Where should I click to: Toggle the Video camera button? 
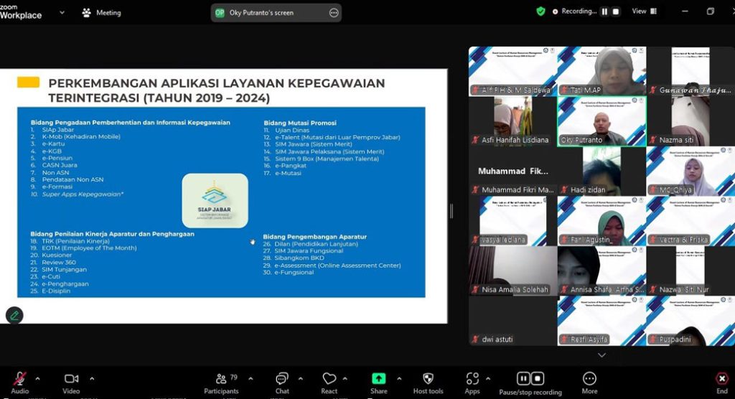[71, 382]
